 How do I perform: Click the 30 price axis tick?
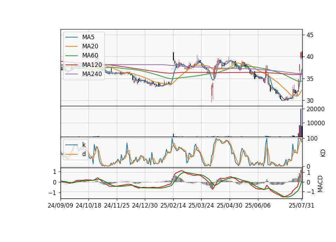coord(310,101)
